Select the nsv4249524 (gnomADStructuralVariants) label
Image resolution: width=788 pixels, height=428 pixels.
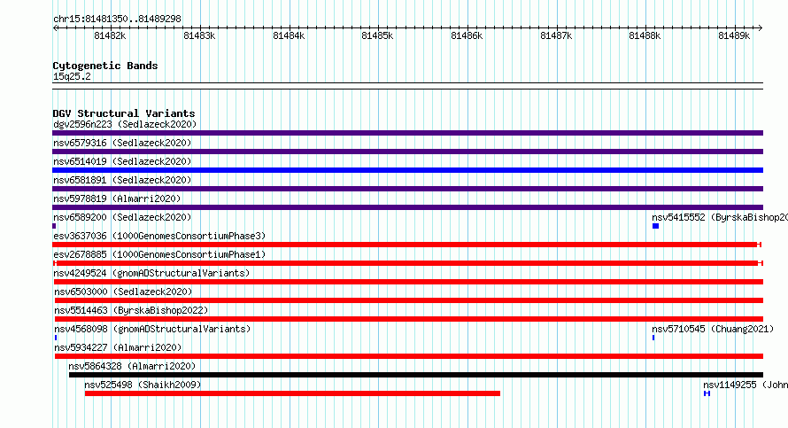151,273
